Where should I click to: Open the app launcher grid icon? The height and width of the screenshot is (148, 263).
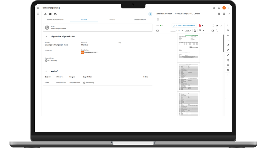(x=38, y=8)
